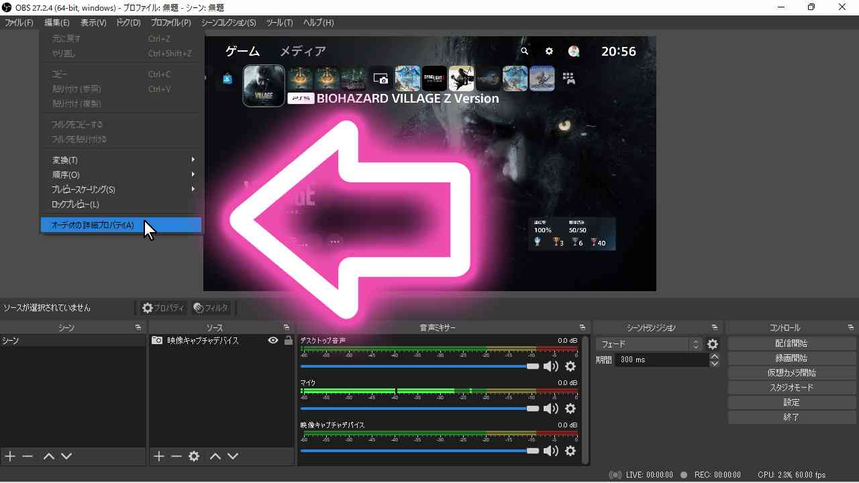Move the scene down in the Scenes panel
The height and width of the screenshot is (483, 859).
tap(66, 456)
